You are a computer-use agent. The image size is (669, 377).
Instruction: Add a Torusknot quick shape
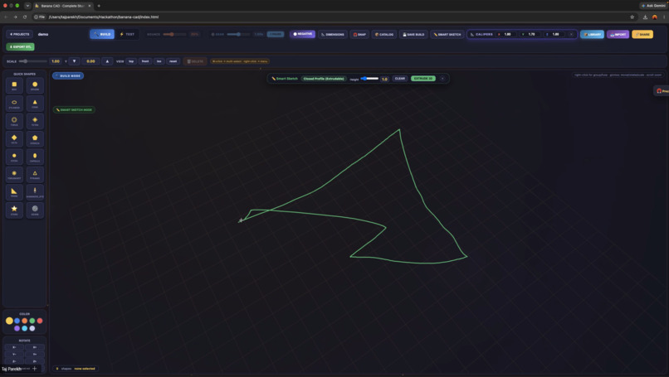[14, 175]
